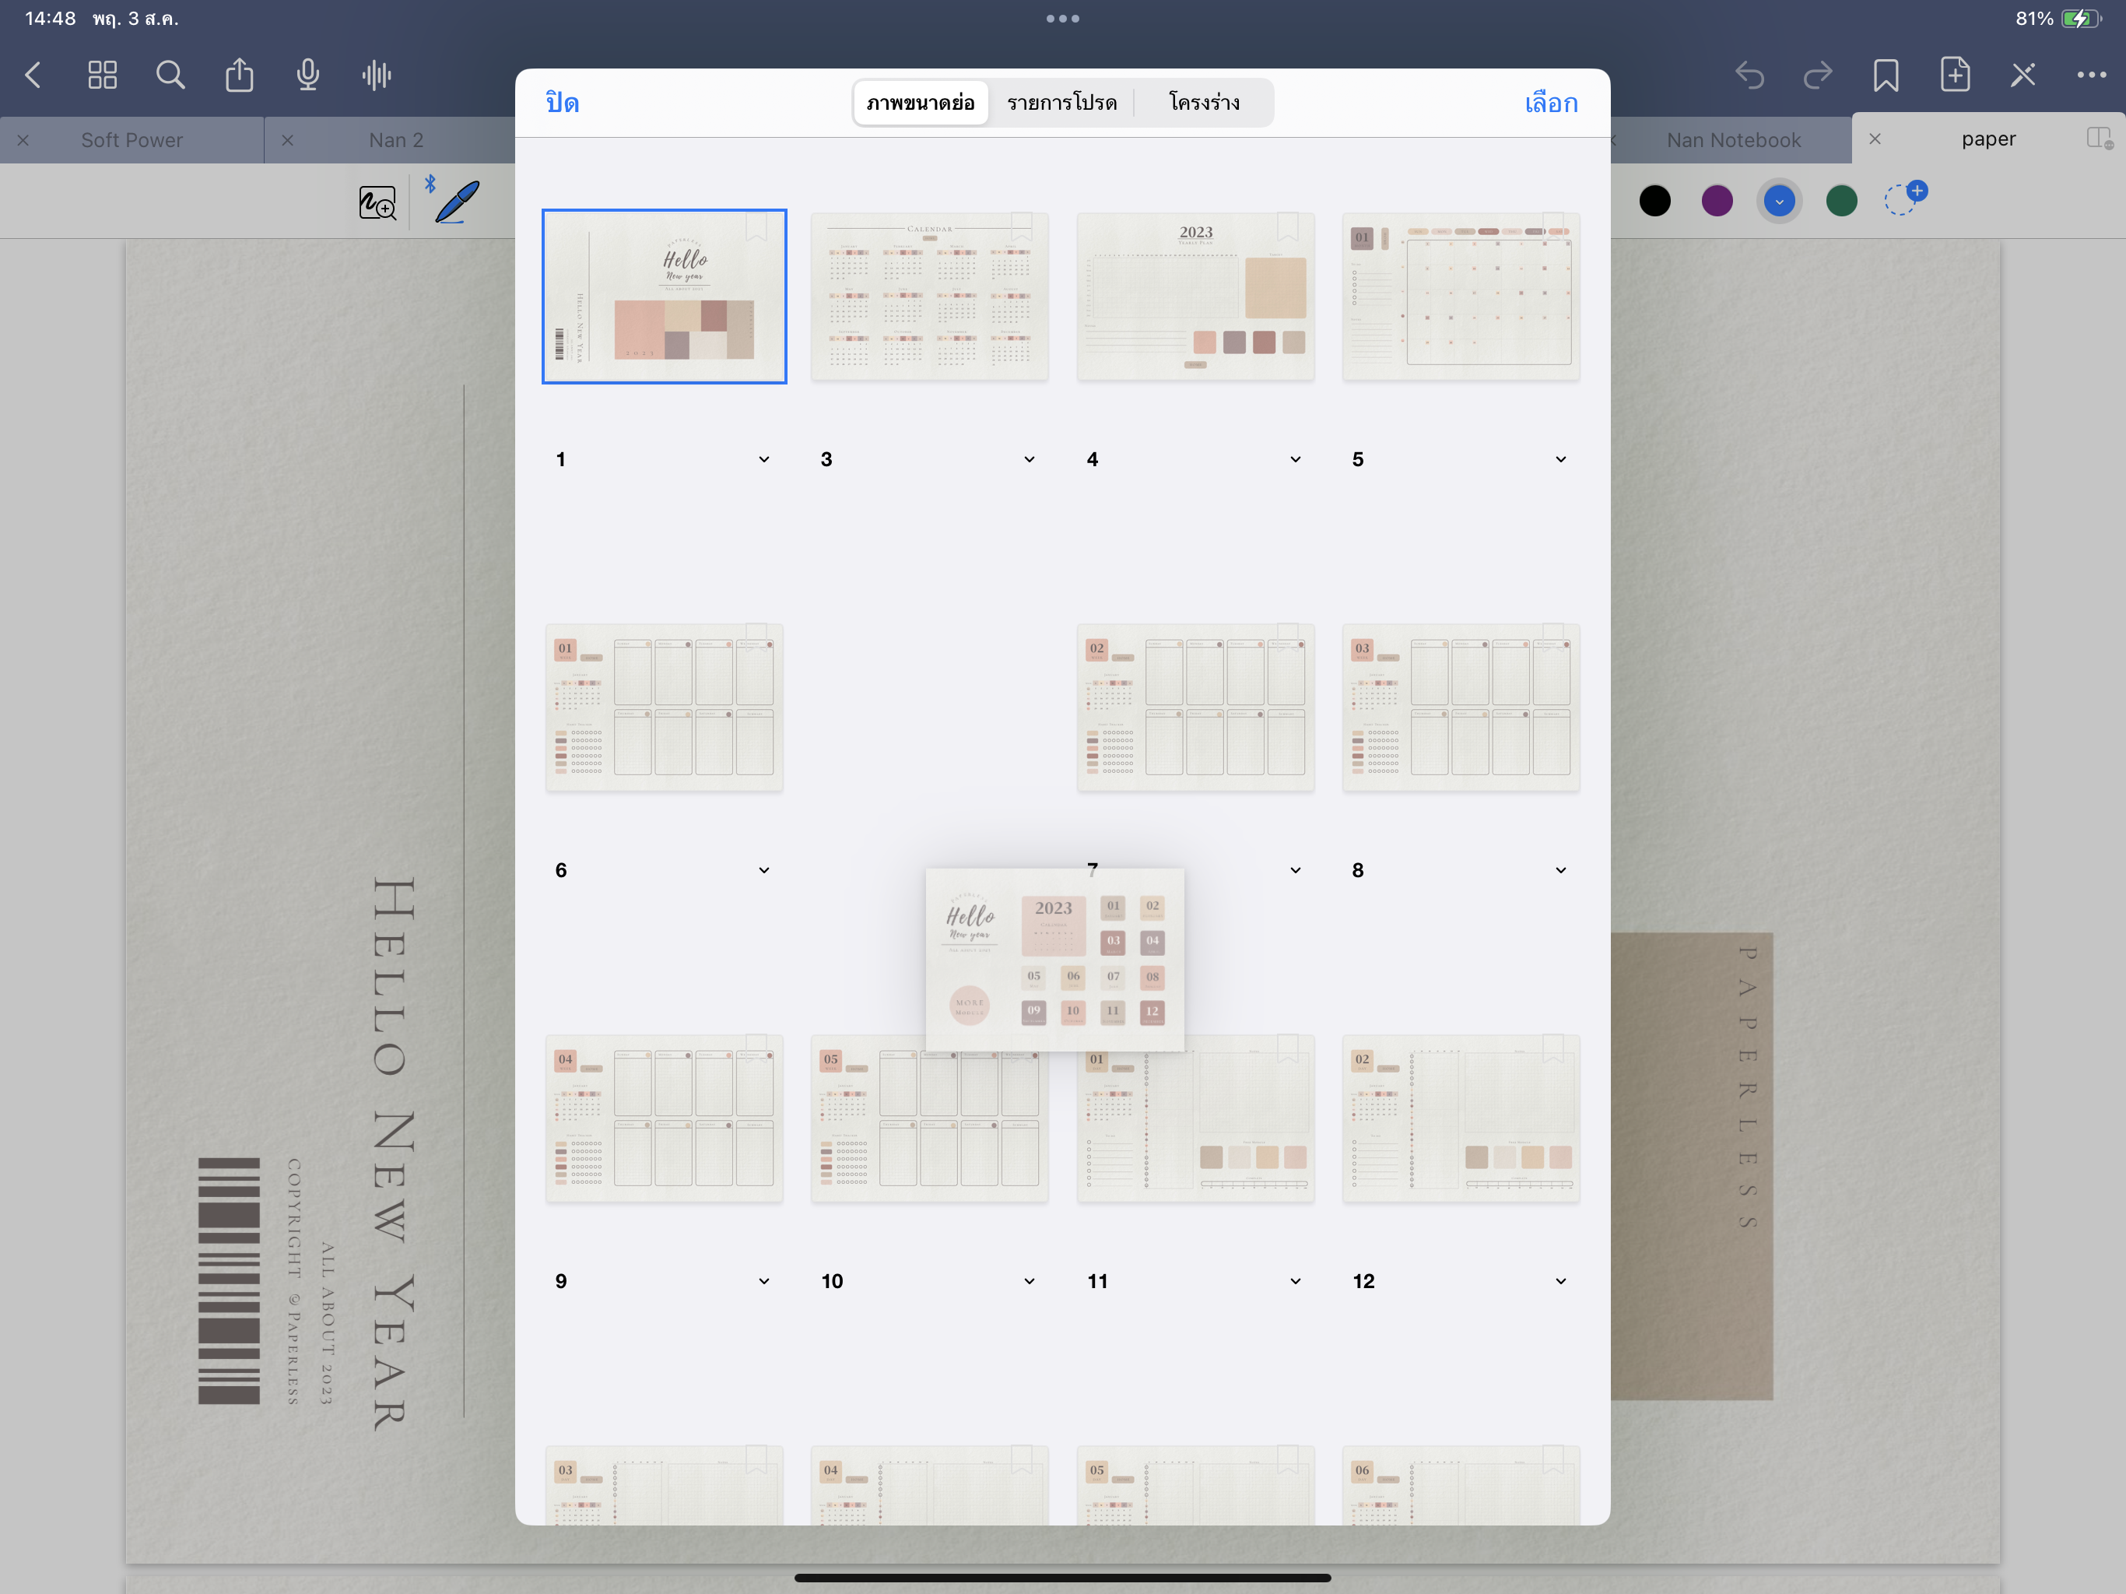This screenshot has height=1594, width=2126.
Task: Click the add page icon
Action: coord(1954,75)
